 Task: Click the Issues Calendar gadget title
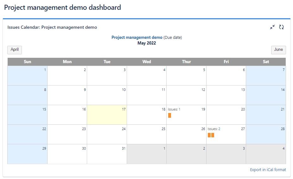(x=52, y=27)
